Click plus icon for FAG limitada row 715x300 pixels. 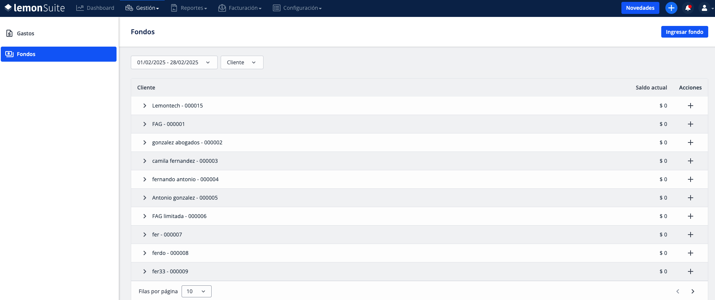click(x=691, y=216)
